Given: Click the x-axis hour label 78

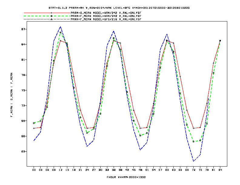Looking at the screenshot, I should 207,170.
